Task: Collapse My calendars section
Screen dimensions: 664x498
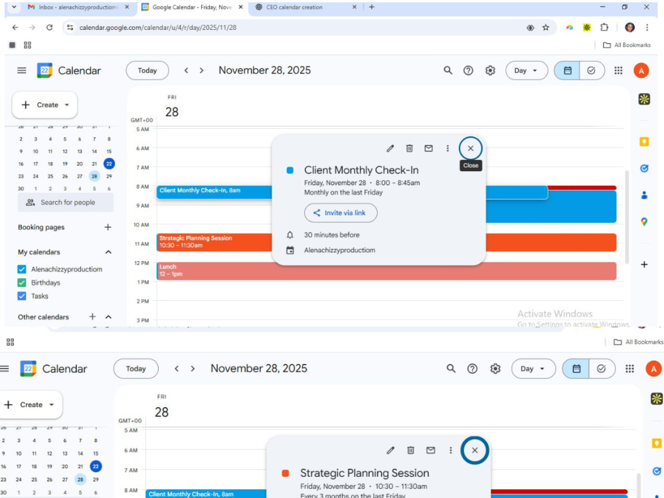Action: point(108,252)
